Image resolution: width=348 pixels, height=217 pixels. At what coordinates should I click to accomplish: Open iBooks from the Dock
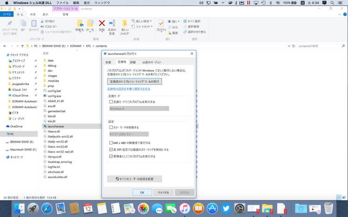pyautogui.click(x=199, y=209)
